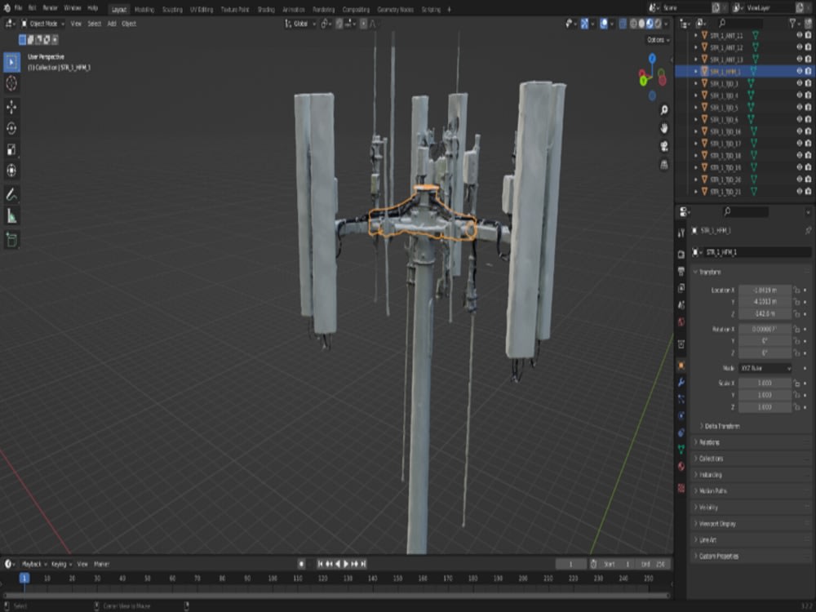This screenshot has height=612, width=816.
Task: Open the Material properties tab icon
Action: tap(681, 466)
